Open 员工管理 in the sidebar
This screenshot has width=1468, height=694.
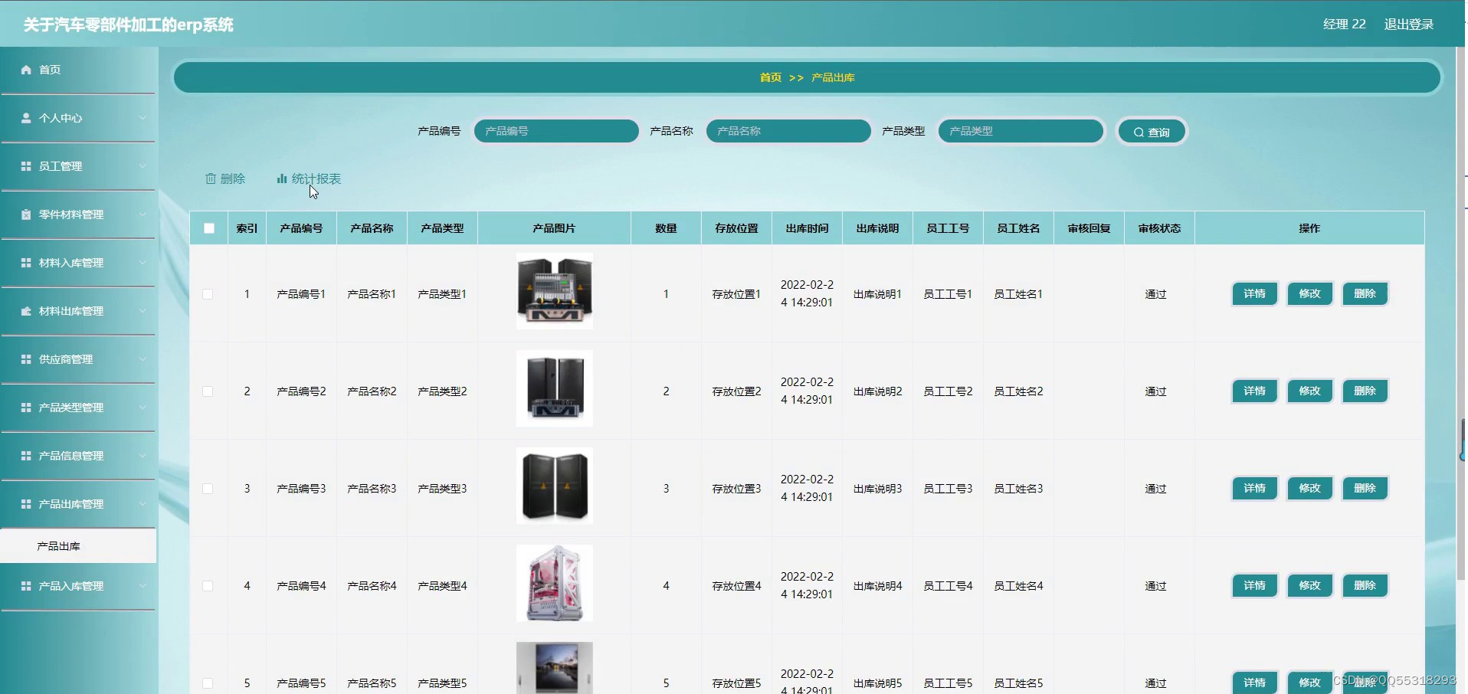pos(78,166)
